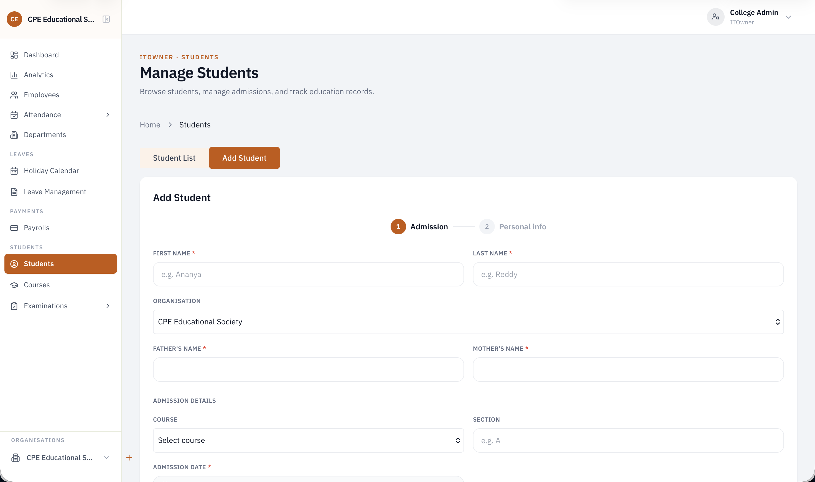Expand the Attendance submenu chevron
This screenshot has height=482, width=815.
click(x=108, y=115)
